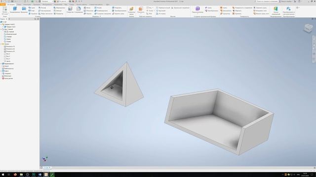Pick the Coil (Пружина) tool

pyautogui.click(x=33, y=14)
